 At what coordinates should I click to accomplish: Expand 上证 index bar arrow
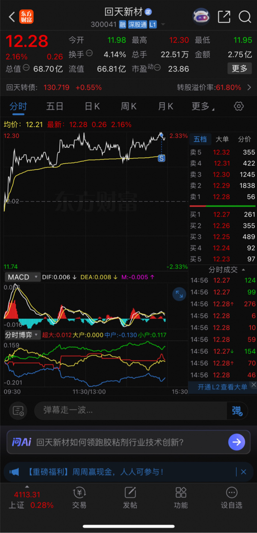click(27, 487)
